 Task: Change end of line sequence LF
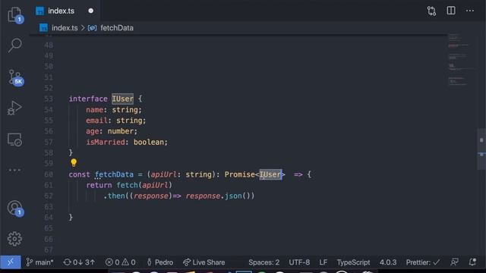323,262
